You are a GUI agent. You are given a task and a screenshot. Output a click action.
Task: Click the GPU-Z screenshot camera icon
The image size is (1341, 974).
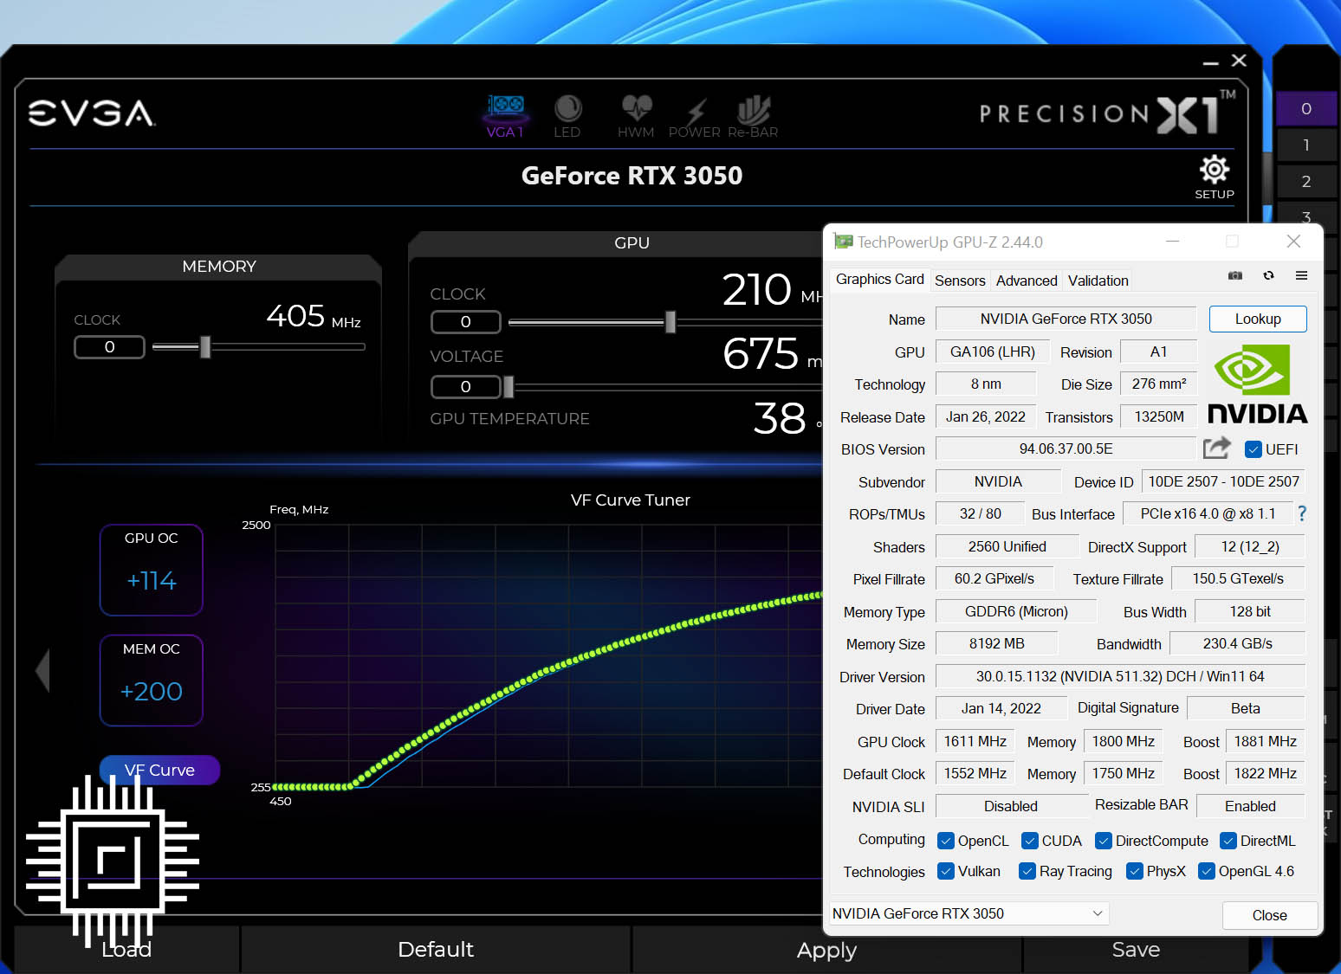click(x=1235, y=275)
